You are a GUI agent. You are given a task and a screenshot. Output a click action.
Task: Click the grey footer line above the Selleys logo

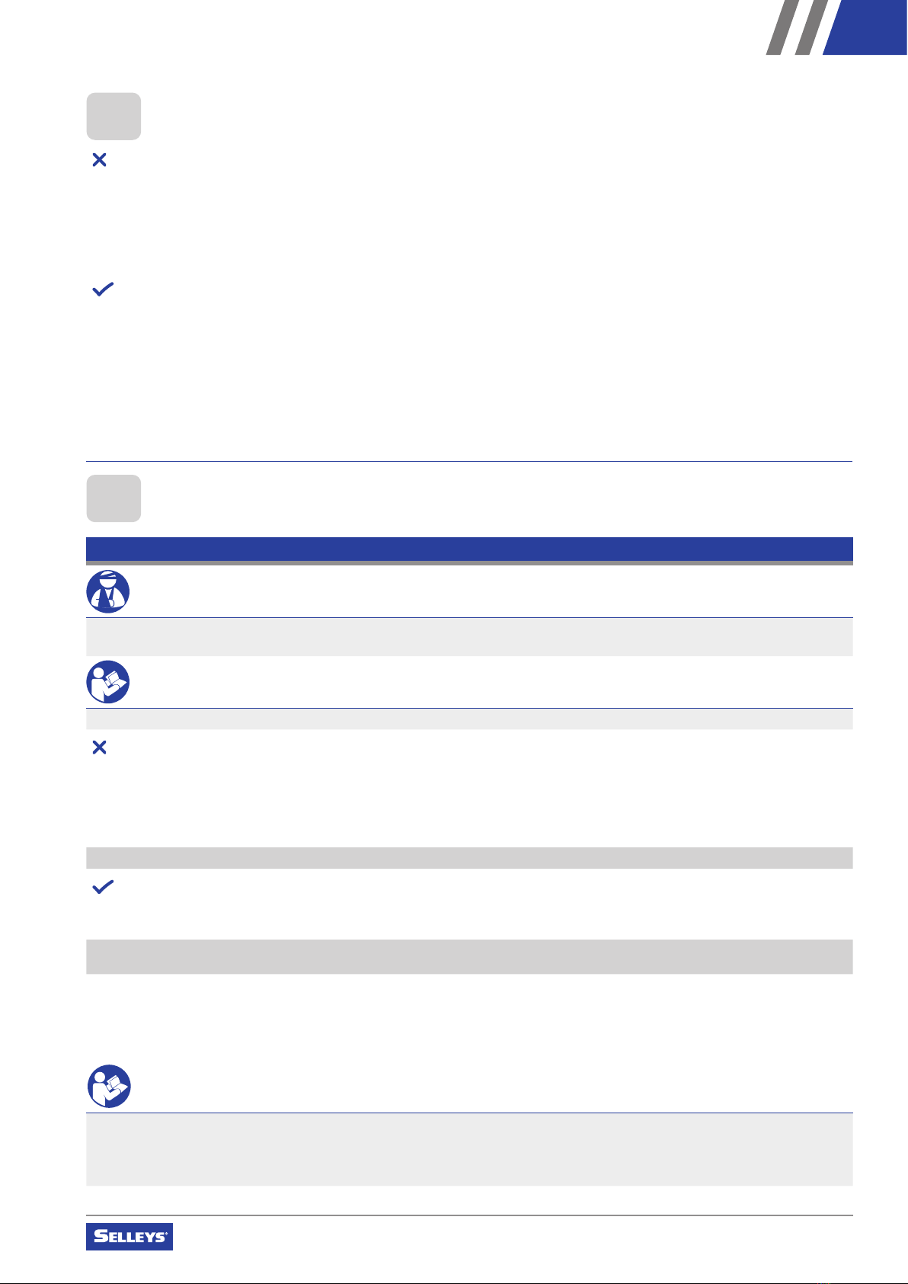[469, 1215]
